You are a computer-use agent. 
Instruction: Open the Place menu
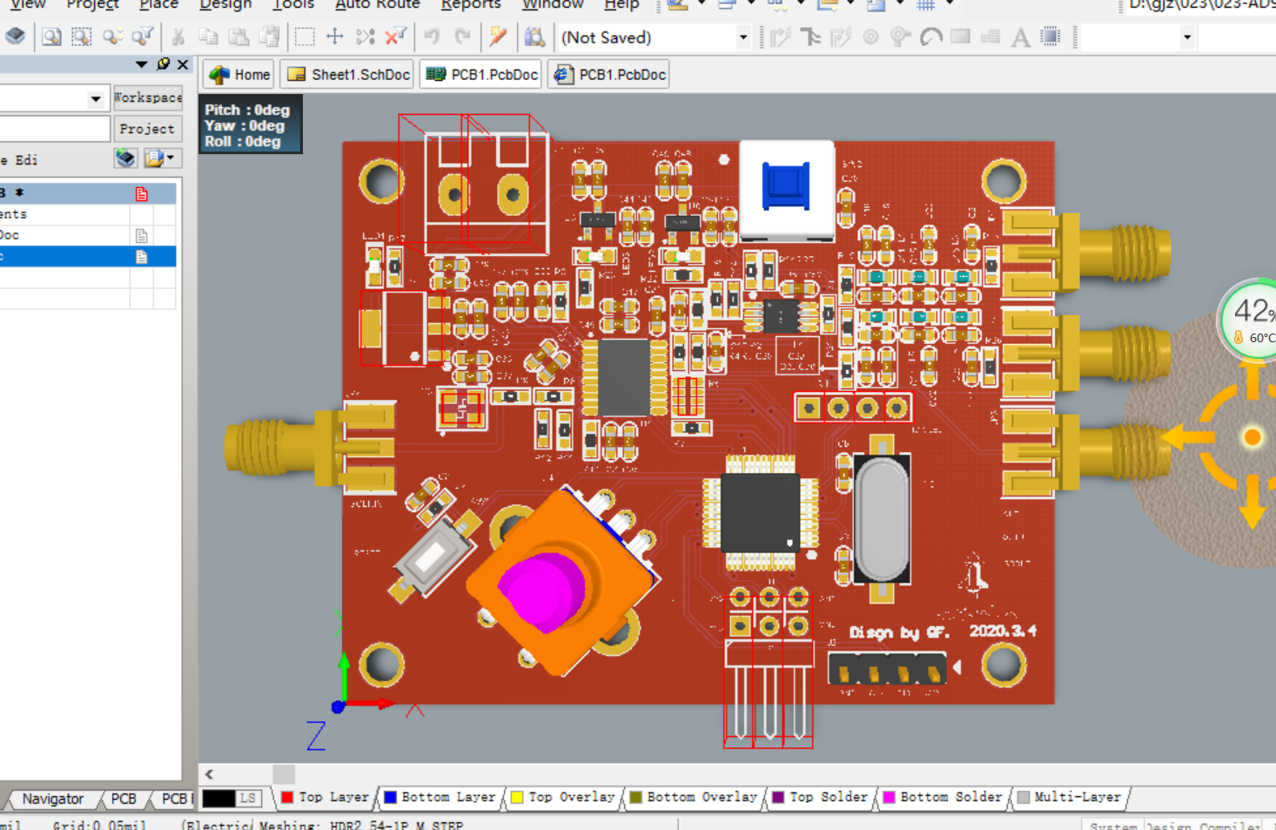[x=158, y=4]
